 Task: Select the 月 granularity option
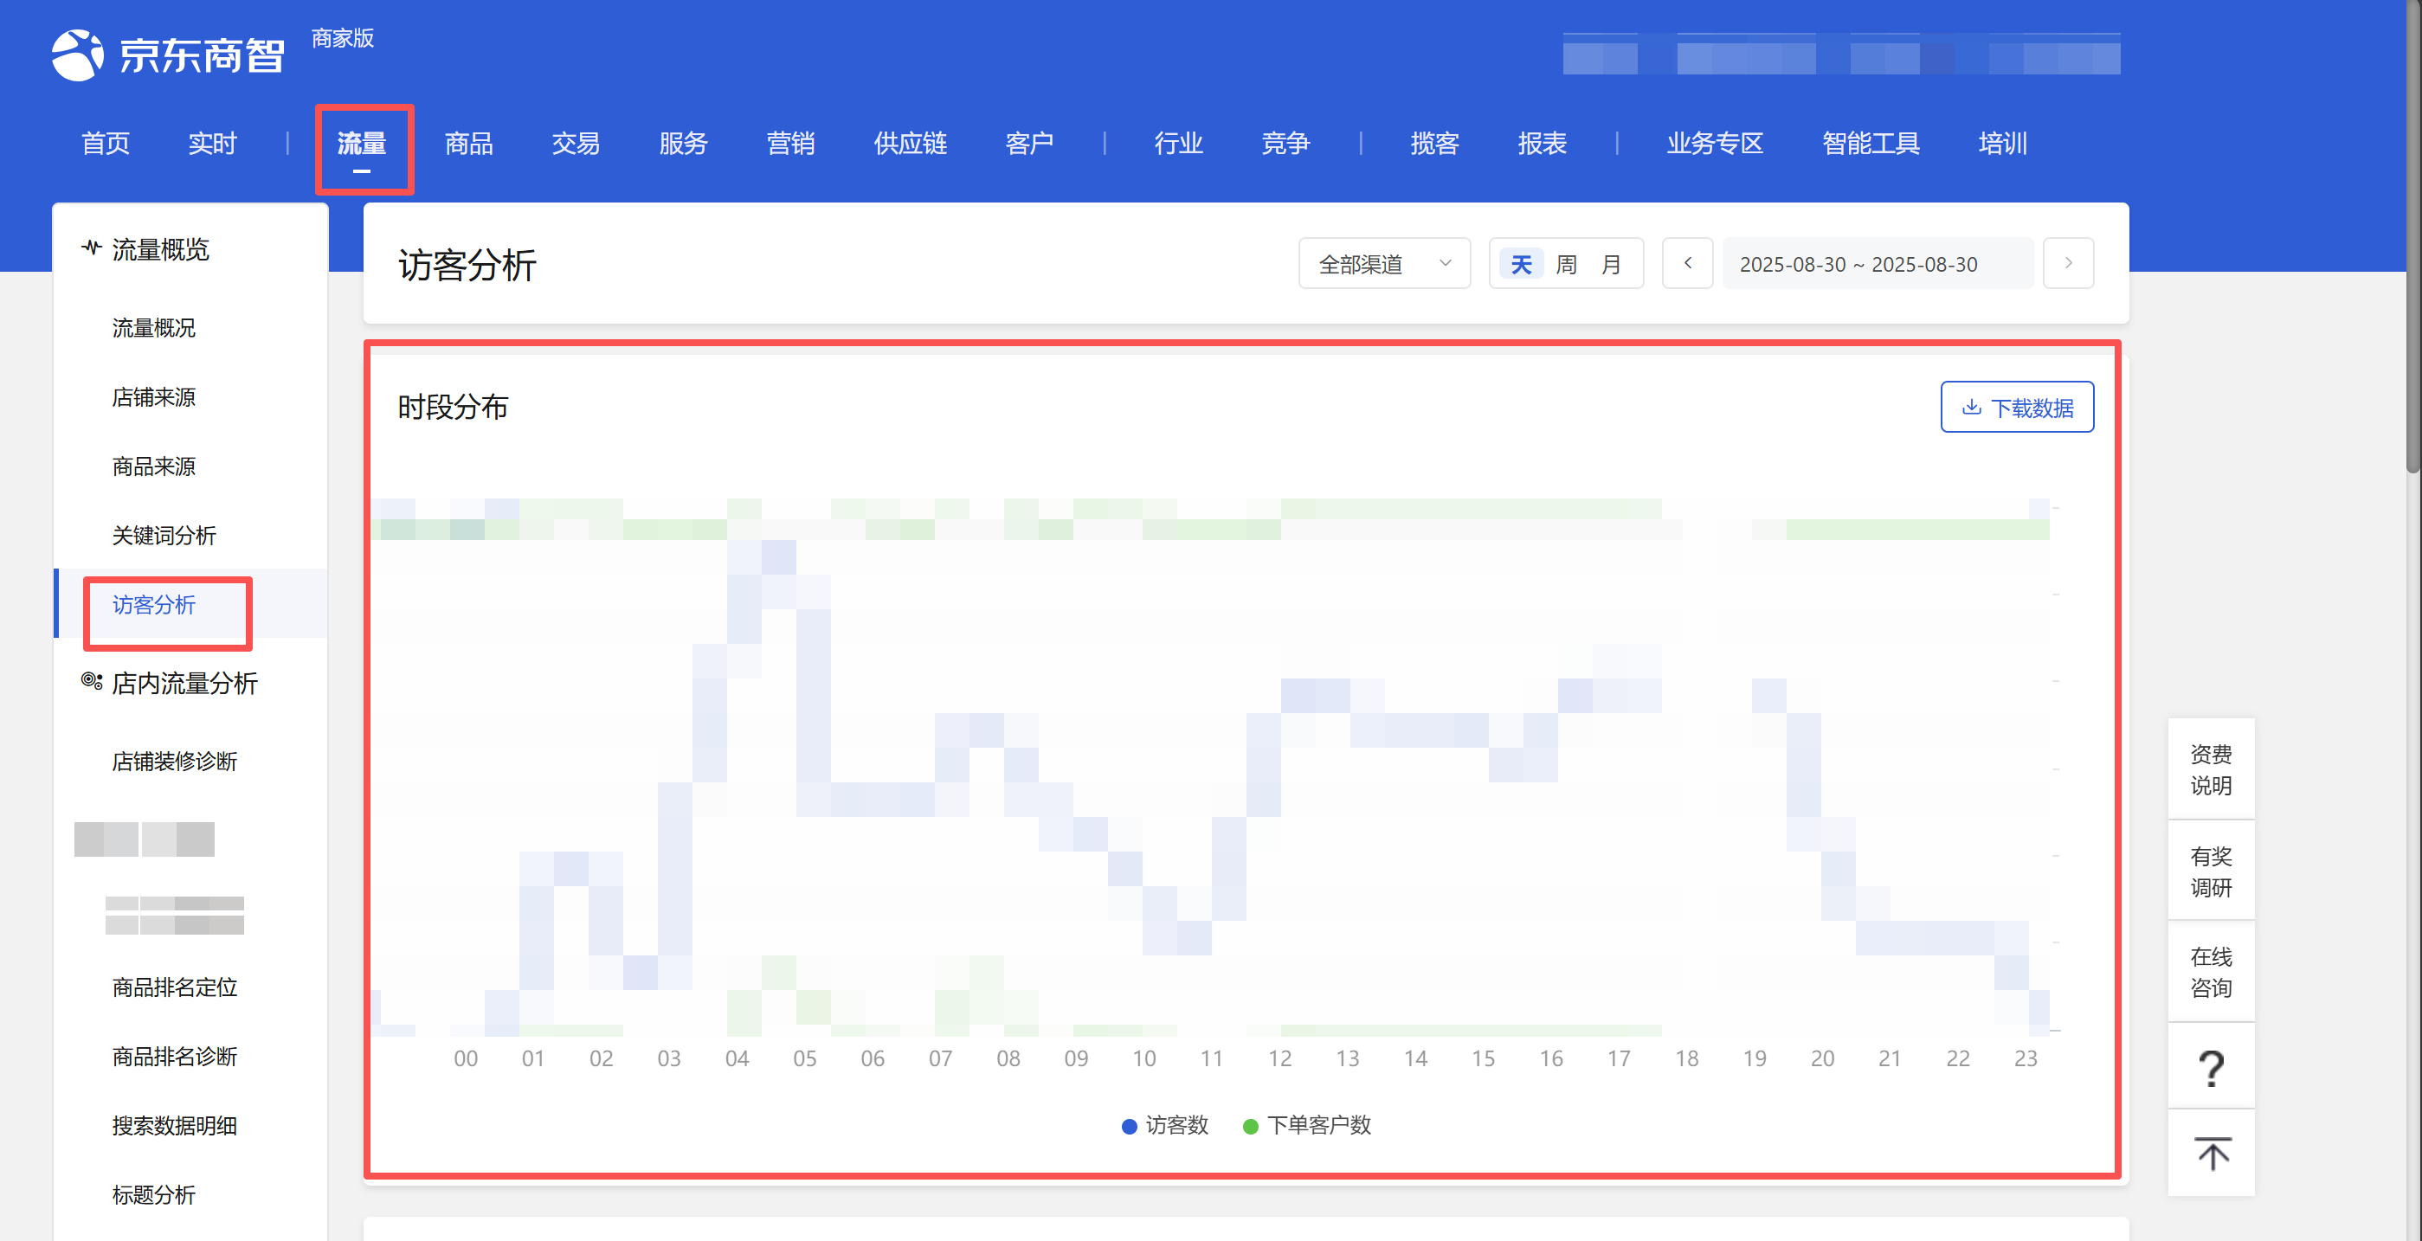pyautogui.click(x=1612, y=264)
